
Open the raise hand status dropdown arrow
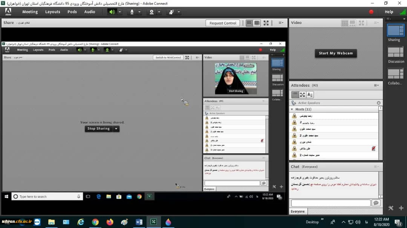pos(179,12)
